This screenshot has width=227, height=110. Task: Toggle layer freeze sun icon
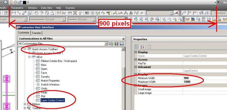pos(16,2)
